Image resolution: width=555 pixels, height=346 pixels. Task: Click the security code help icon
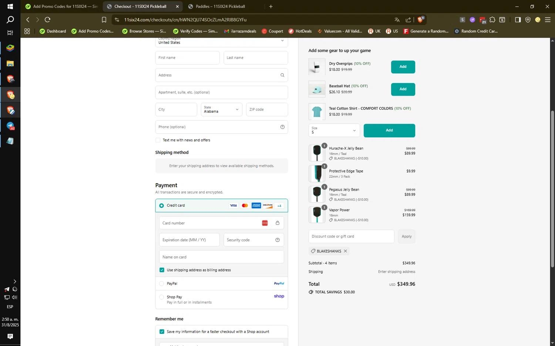tap(277, 240)
